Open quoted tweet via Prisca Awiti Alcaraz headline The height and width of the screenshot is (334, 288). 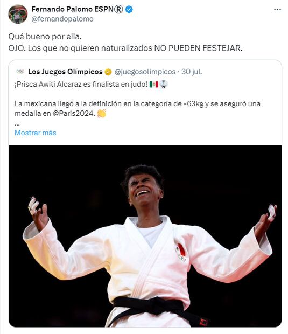tap(81, 85)
